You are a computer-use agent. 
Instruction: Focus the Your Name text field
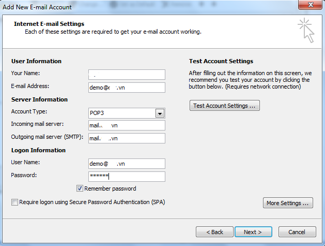127,75
